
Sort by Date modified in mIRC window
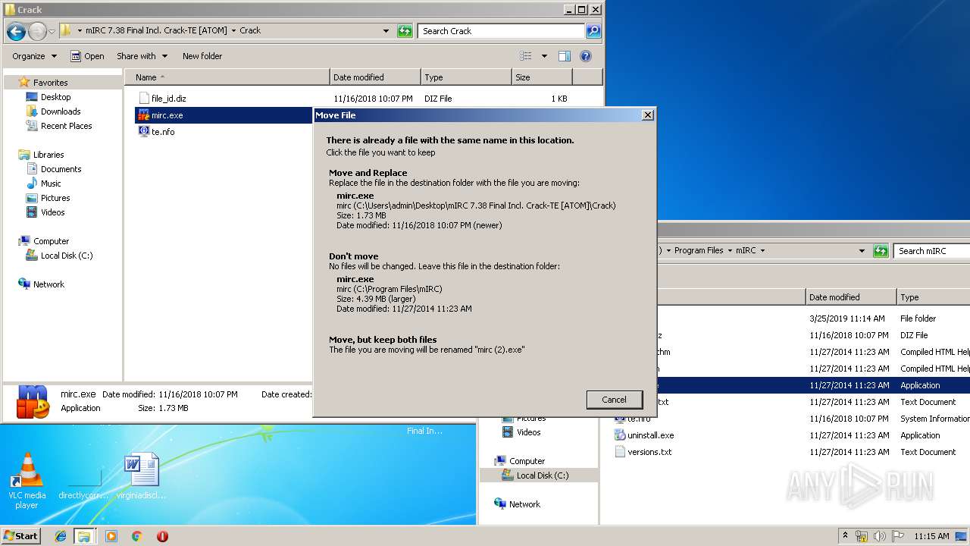pyautogui.click(x=851, y=297)
